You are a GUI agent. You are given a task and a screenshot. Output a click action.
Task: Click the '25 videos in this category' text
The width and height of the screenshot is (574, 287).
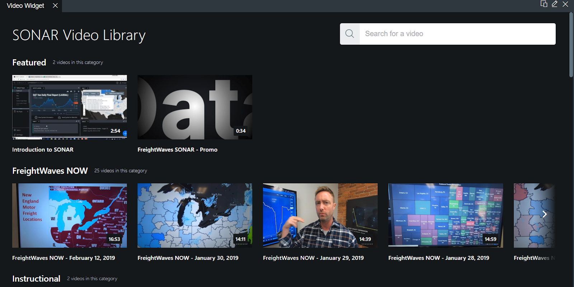[x=121, y=171]
